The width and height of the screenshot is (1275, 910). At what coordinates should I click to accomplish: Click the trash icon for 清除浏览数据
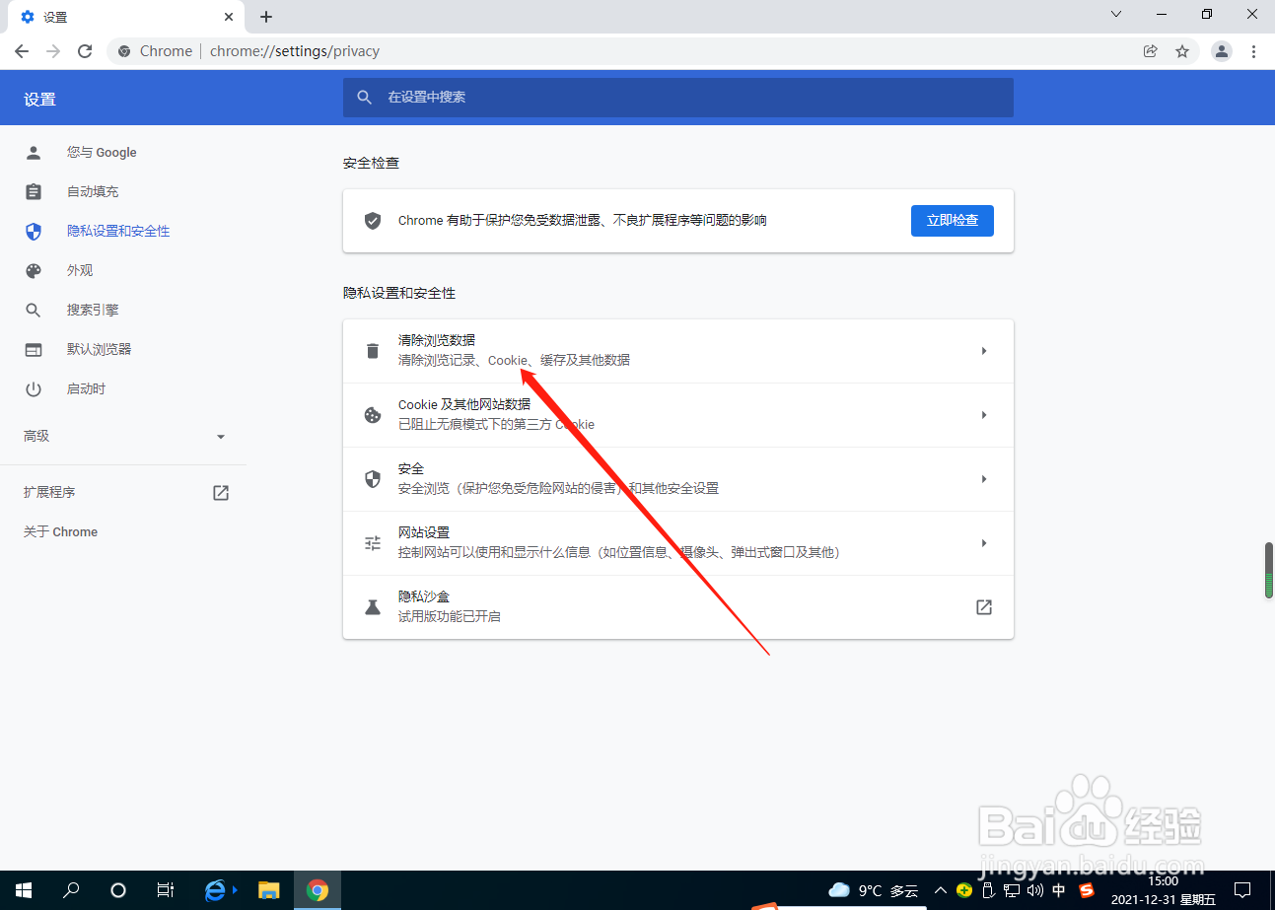point(373,351)
